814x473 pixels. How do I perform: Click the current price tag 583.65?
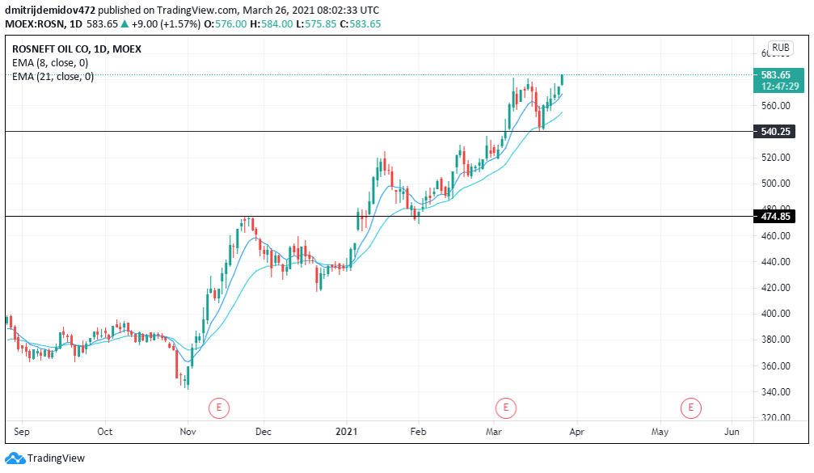tap(775, 74)
